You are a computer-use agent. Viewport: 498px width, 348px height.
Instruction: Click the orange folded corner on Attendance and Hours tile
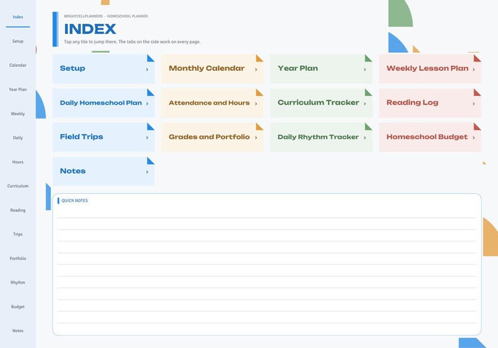pos(260,92)
